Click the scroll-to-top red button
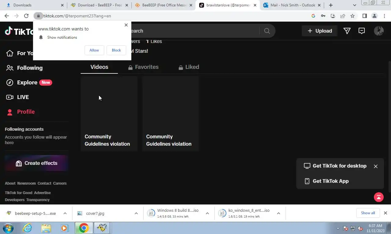 click(x=379, y=197)
